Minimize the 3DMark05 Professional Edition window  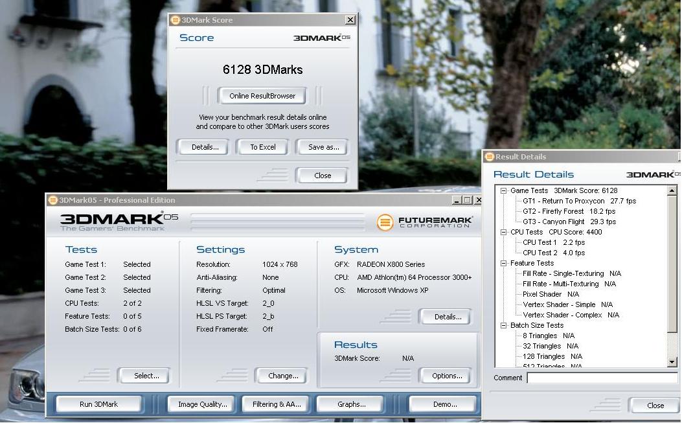456,200
